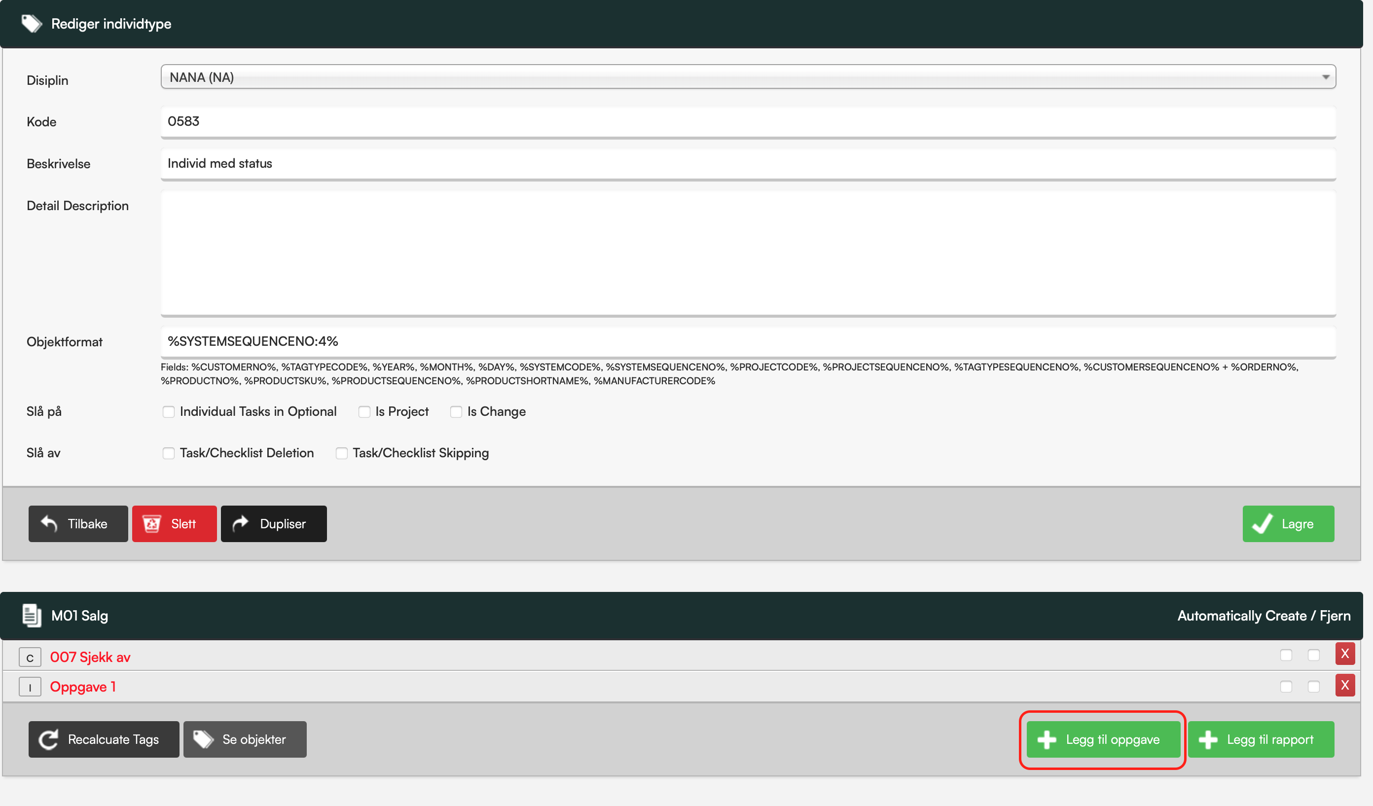Toggle Task/Checklist Skipping checkbox
This screenshot has height=806, width=1373.
342,453
